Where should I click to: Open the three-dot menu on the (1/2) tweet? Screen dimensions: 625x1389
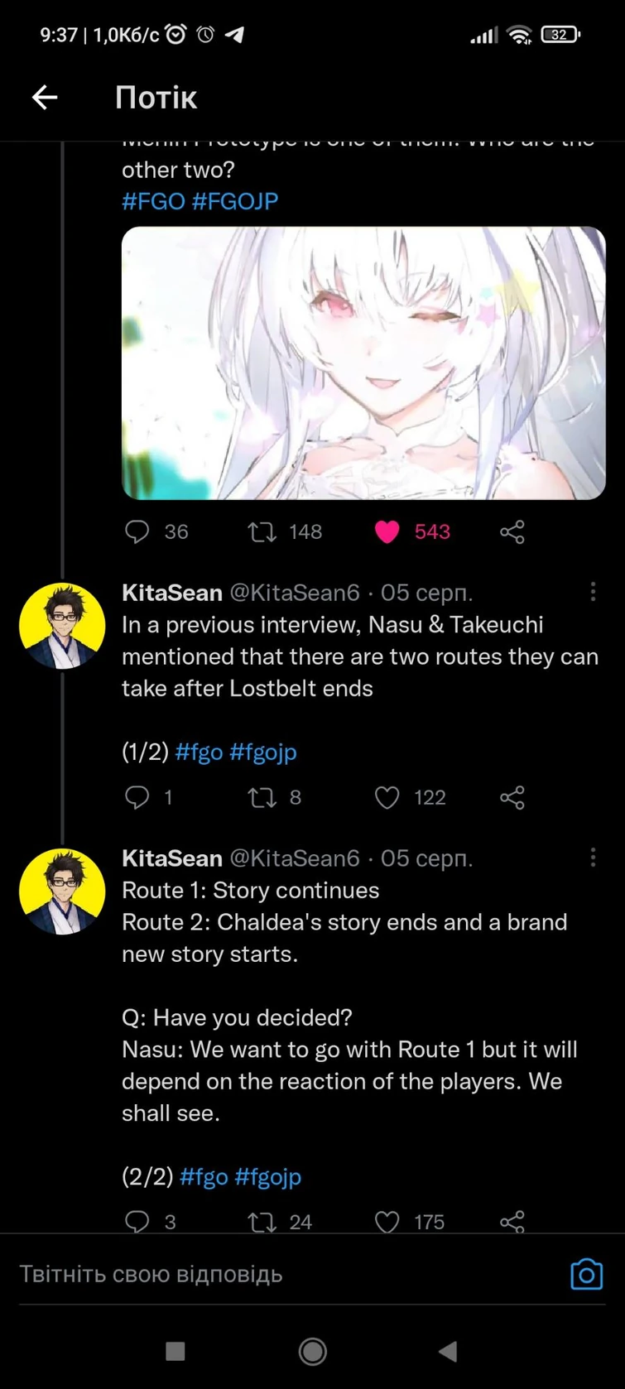[593, 592]
